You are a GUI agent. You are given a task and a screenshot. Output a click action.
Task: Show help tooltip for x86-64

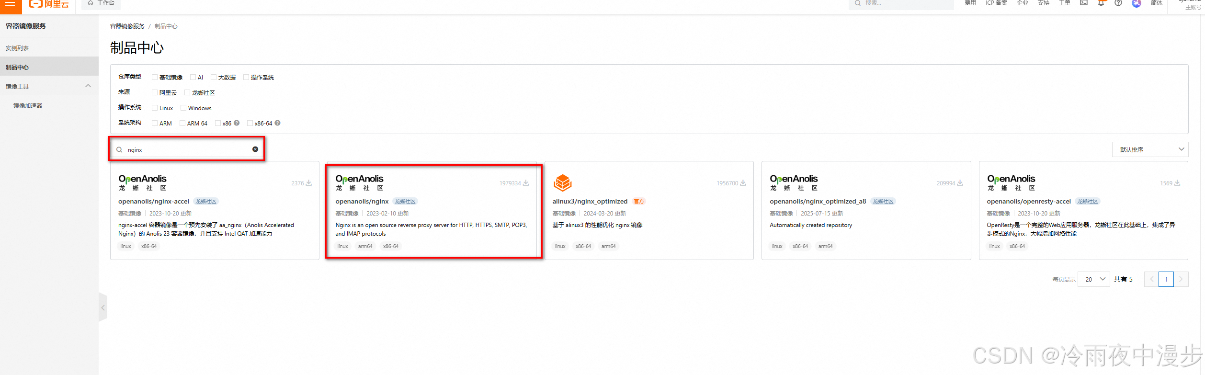[277, 123]
